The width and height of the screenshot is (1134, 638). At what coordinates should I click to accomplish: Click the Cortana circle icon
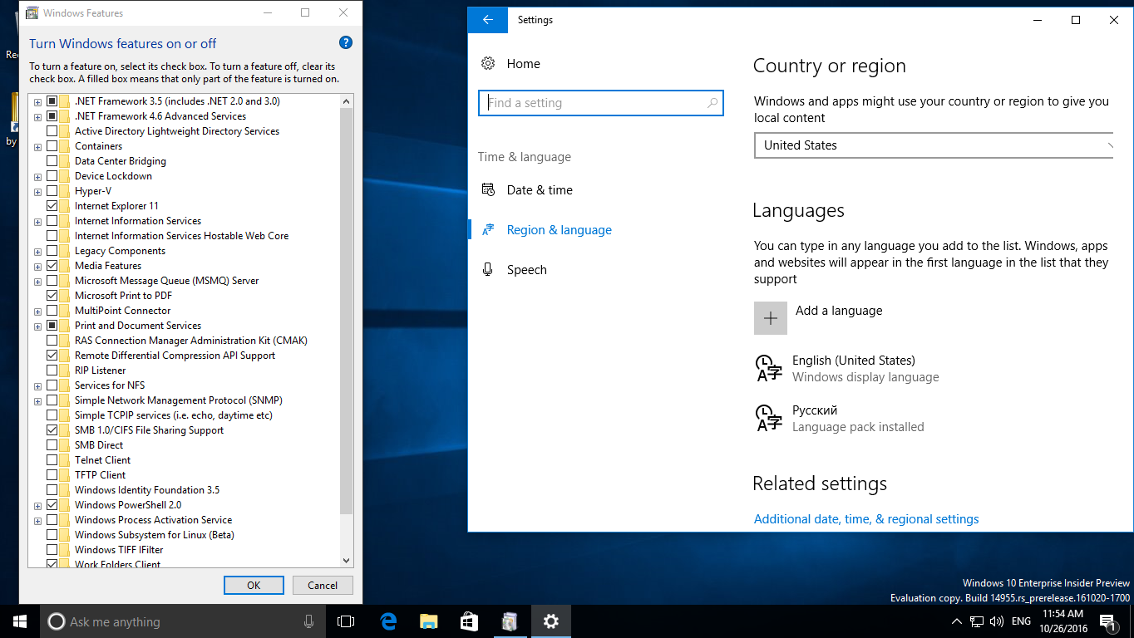point(57,621)
